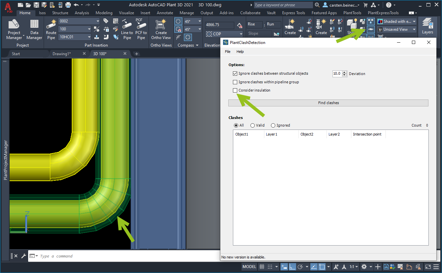Open the Data Manager
This screenshot has height=273, width=442.
point(34,30)
